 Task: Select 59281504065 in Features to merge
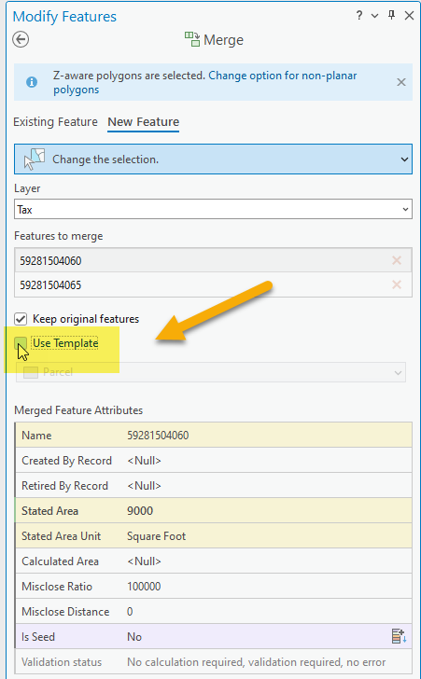coord(213,285)
